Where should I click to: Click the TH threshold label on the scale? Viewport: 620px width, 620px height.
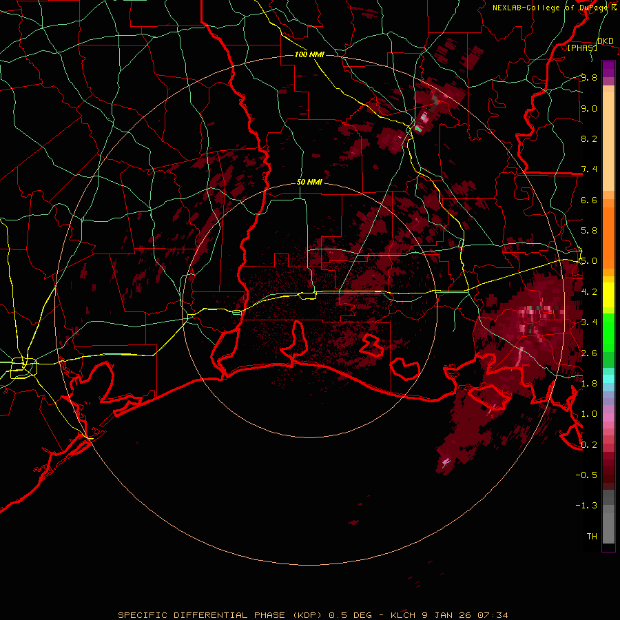pos(592,536)
